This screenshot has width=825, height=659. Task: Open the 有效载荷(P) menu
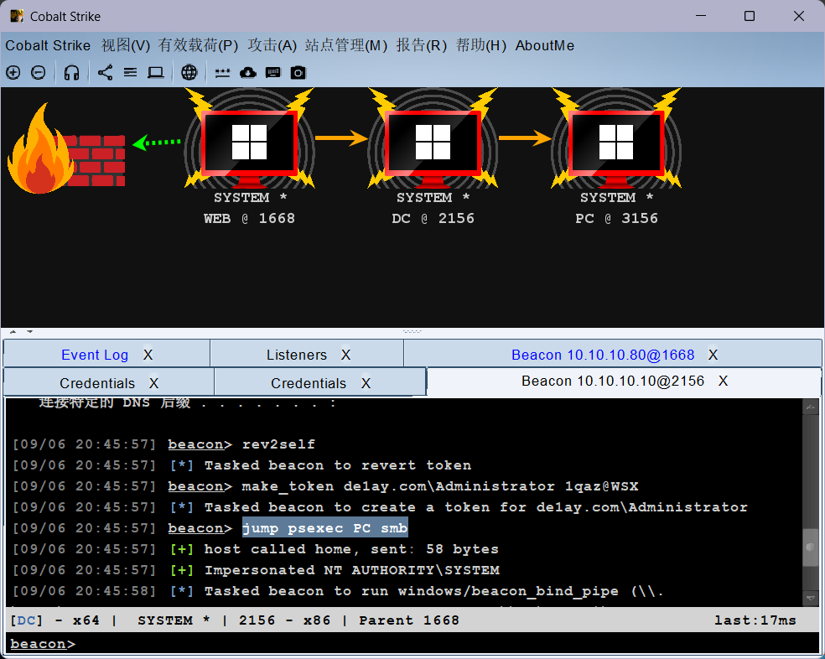(199, 46)
